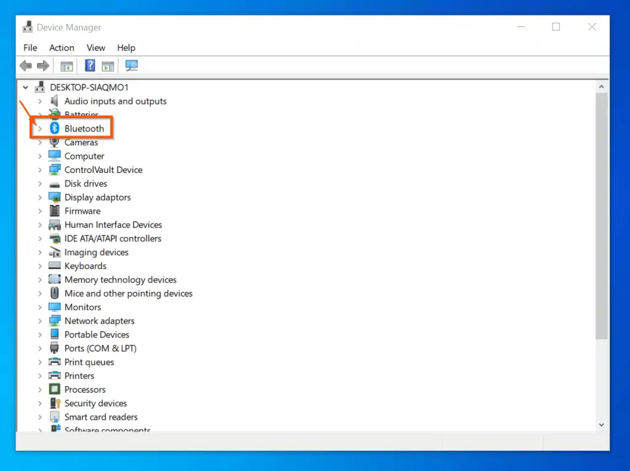Select the Bluetooth device icon
630x471 pixels.
point(55,128)
